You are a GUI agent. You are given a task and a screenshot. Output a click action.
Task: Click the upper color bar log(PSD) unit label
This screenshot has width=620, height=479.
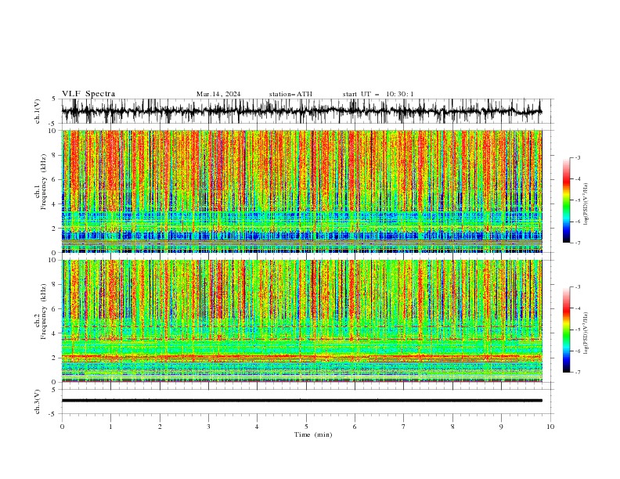[x=586, y=204]
